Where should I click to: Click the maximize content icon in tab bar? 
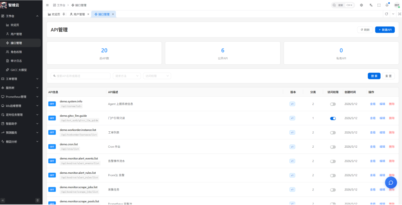point(399,14)
